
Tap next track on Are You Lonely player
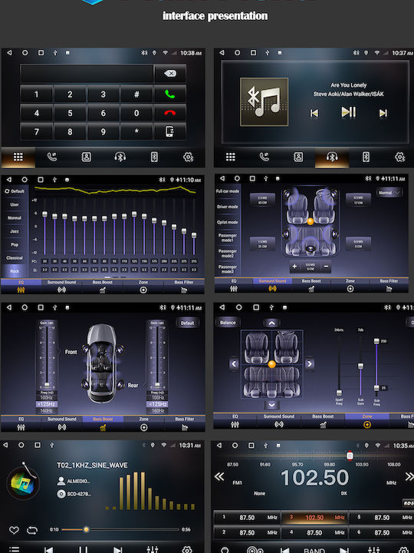pos(383,113)
